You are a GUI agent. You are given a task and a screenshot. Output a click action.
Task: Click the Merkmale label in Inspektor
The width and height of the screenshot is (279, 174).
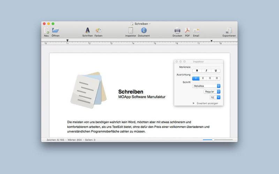click(185, 67)
